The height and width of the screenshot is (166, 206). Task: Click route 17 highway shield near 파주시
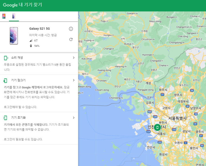pyautogui.click(x=162, y=94)
